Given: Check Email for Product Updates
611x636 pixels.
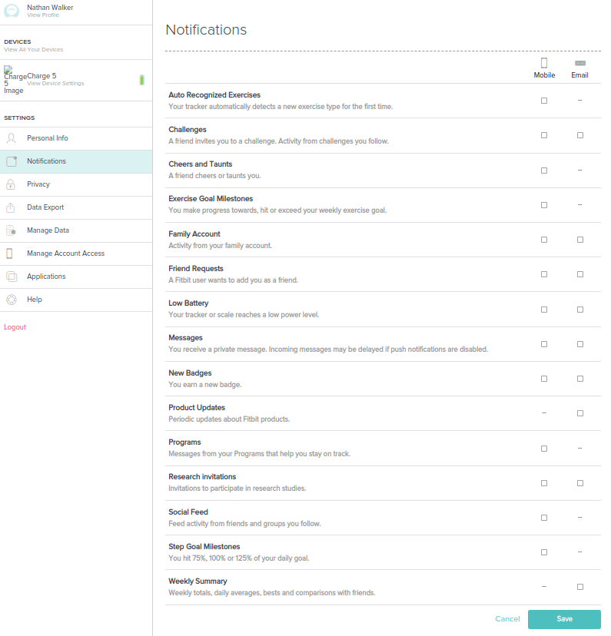Looking at the screenshot, I should click(x=580, y=413).
